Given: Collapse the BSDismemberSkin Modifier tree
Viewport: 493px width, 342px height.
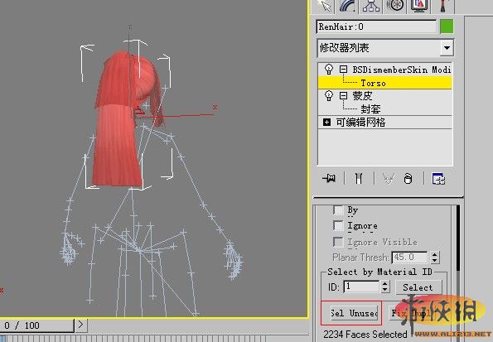Looking at the screenshot, I should pyautogui.click(x=343, y=69).
